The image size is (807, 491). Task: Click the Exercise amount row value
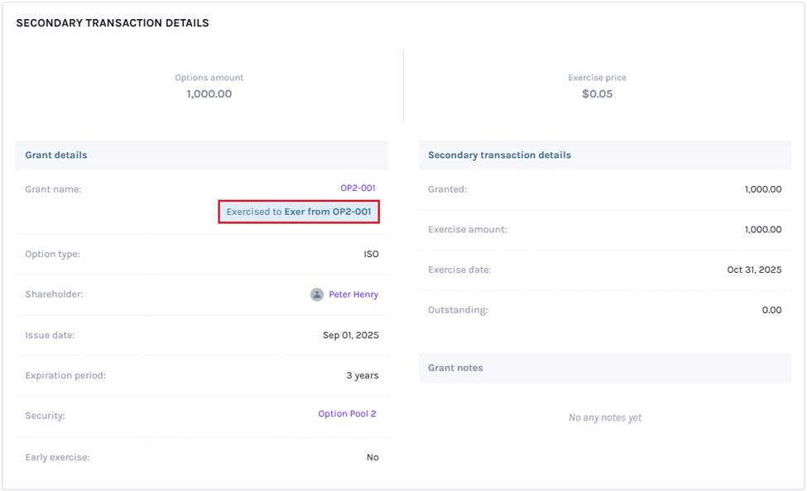tap(761, 229)
